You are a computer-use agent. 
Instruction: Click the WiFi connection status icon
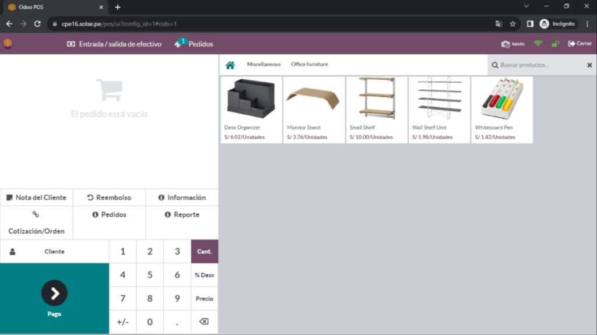click(538, 44)
